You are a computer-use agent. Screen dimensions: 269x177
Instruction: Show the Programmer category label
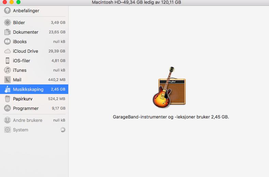(26, 109)
